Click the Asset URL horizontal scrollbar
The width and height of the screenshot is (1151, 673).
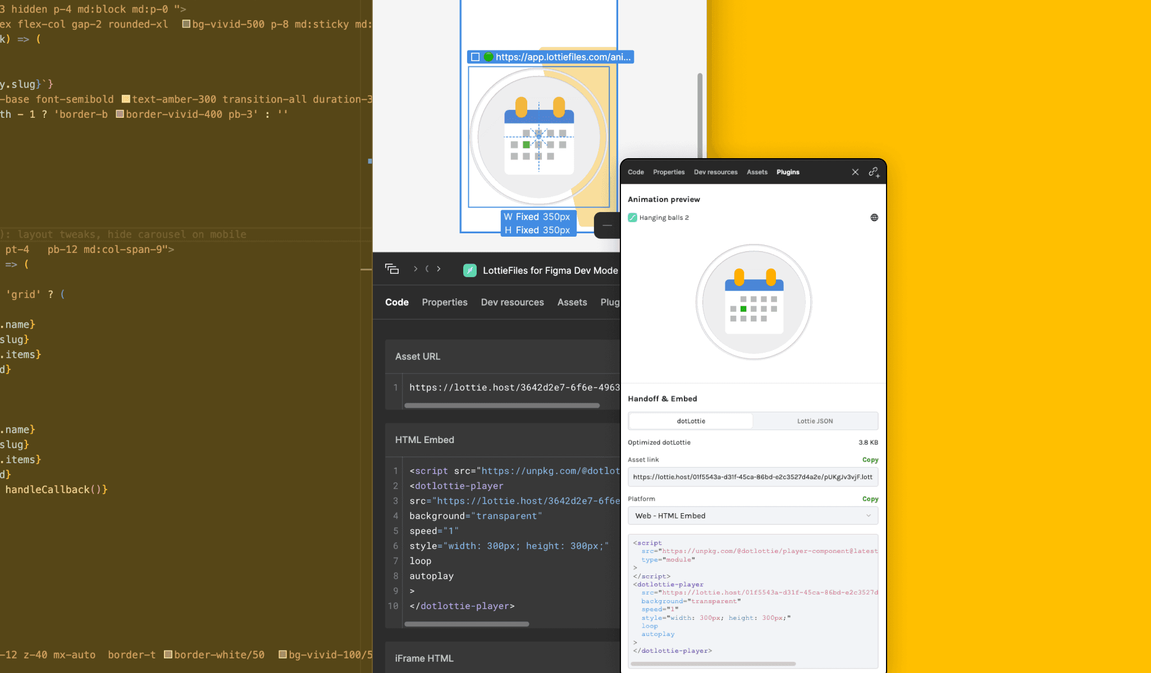pos(502,405)
